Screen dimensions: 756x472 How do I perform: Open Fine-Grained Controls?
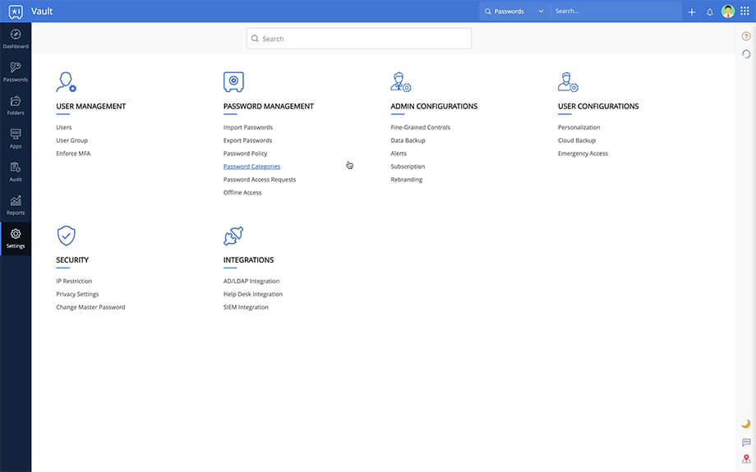420,127
